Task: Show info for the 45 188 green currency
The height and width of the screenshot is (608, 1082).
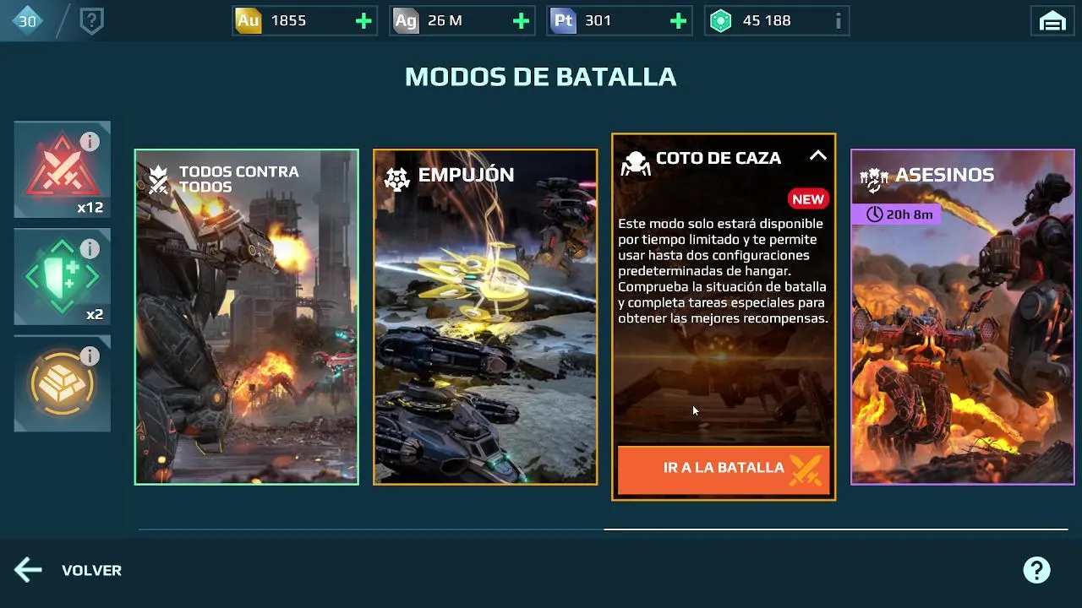Action: point(838,21)
